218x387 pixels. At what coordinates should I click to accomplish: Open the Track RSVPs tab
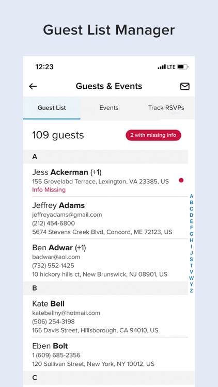pyautogui.click(x=166, y=108)
